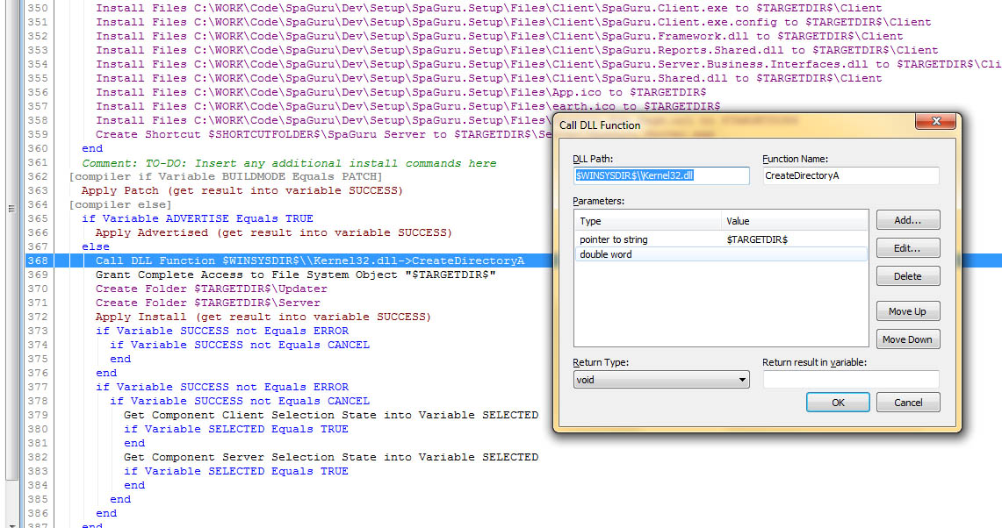1002x528 pixels.
Task: Select script line 368 Call DLL Function
Action: click(x=310, y=260)
